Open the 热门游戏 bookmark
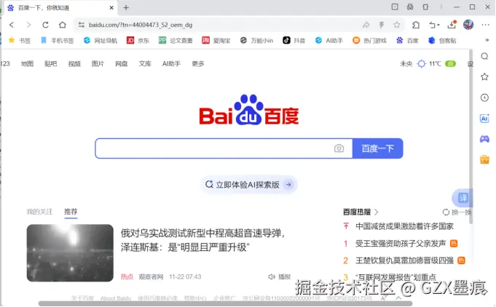496x307 pixels. pos(369,41)
